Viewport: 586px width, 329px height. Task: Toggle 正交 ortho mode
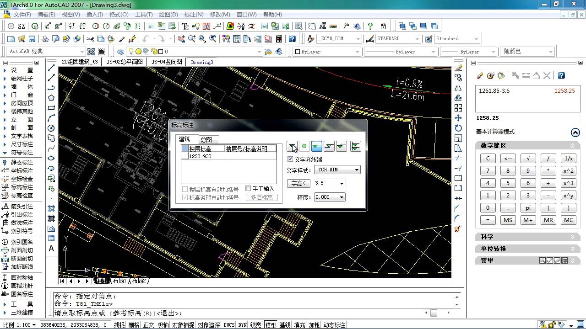[148, 325]
